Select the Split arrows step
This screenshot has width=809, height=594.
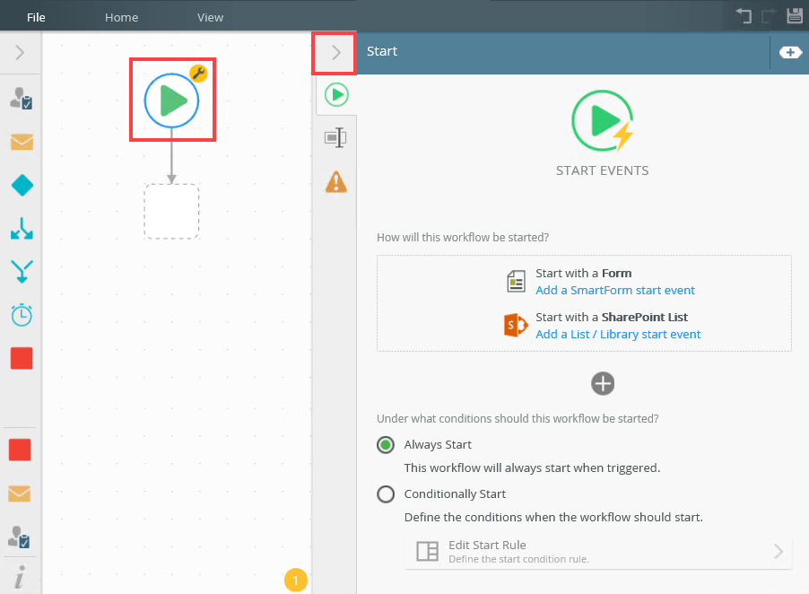(22, 229)
